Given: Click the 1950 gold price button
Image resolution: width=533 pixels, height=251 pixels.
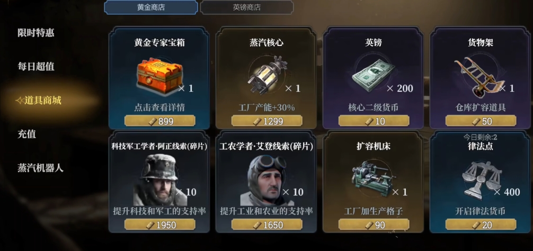Looking at the screenshot, I should (x=160, y=225).
